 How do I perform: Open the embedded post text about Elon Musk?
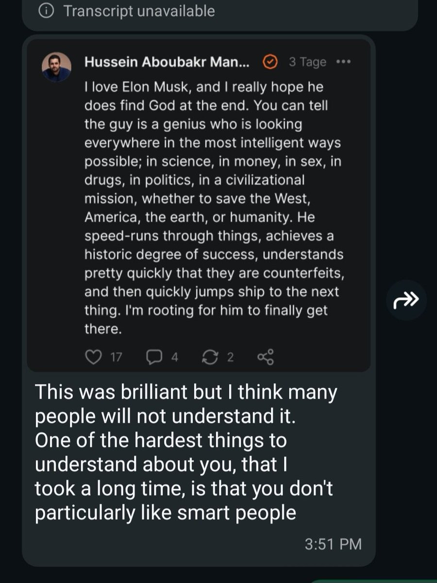pos(214,199)
